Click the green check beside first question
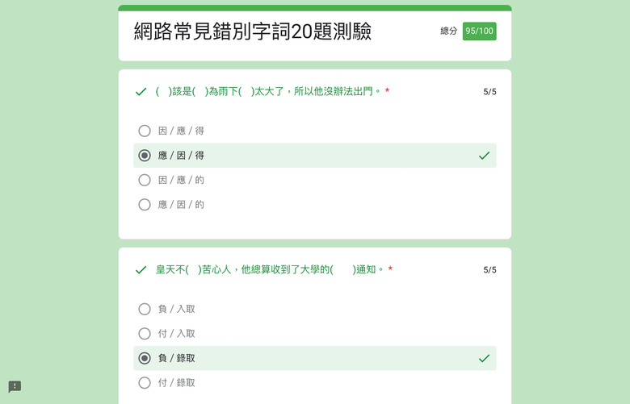630x404 pixels. pyautogui.click(x=141, y=92)
